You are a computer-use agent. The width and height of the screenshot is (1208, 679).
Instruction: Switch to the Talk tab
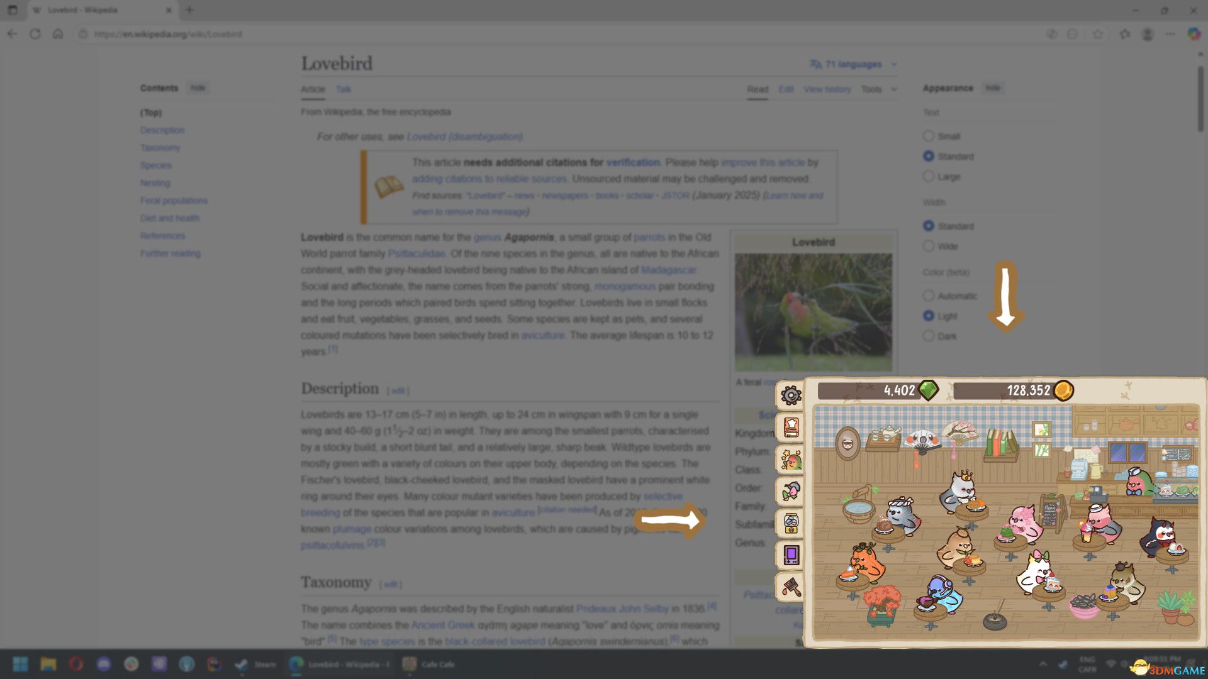pos(343,89)
